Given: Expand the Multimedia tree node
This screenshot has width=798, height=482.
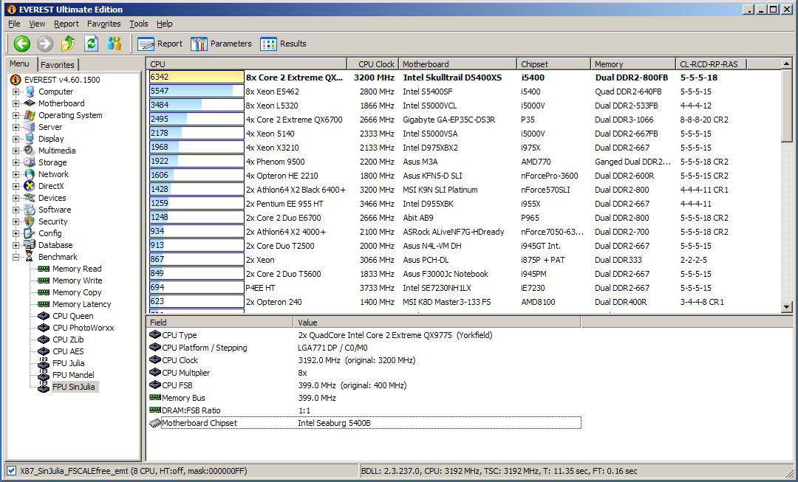Looking at the screenshot, I should (16, 151).
